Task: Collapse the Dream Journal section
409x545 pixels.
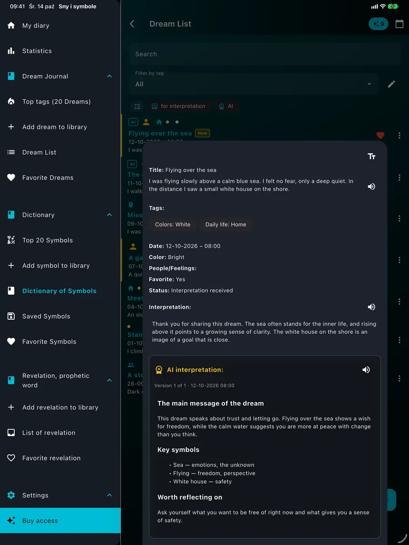Action: coord(110,76)
